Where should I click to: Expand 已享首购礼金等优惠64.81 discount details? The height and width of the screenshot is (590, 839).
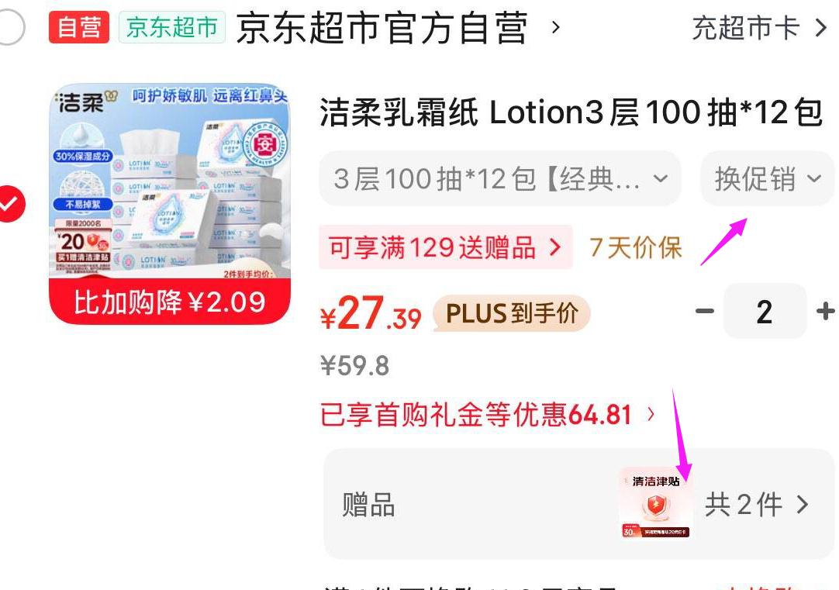(488, 415)
